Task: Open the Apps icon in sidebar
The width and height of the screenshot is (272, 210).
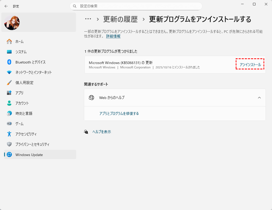Action: click(x=9, y=93)
